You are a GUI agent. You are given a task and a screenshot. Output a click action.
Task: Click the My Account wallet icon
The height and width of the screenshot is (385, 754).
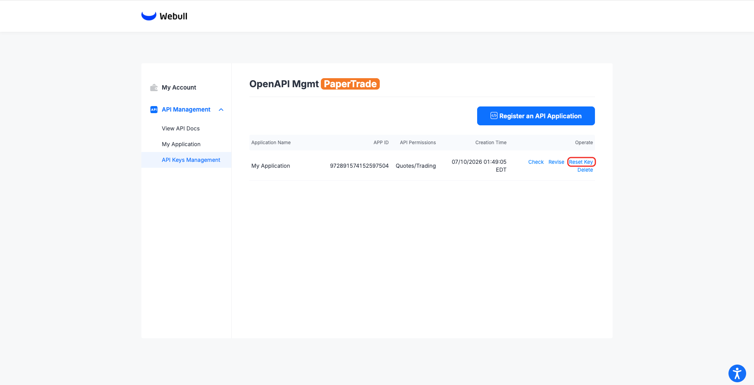[154, 87]
